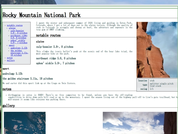Click the intro paragraph about Estes Park
The width and height of the screenshot is (178, 134).
[x=84, y=26]
